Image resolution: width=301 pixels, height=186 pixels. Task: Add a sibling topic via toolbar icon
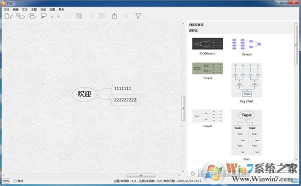point(32,16)
